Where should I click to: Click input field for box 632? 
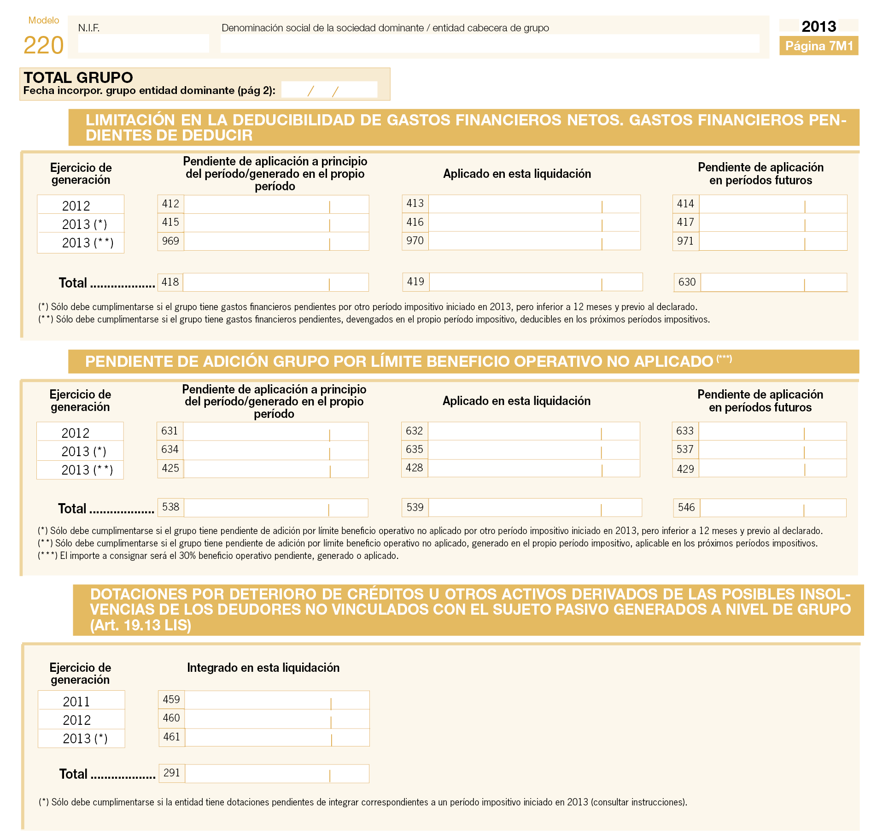pyautogui.click(x=534, y=431)
